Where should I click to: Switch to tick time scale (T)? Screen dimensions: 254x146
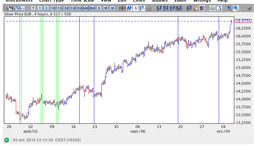(x=33, y=8)
